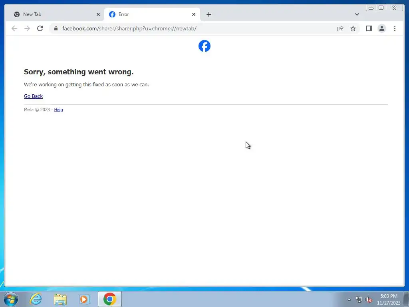Open the network tray icon

[x=359, y=299]
